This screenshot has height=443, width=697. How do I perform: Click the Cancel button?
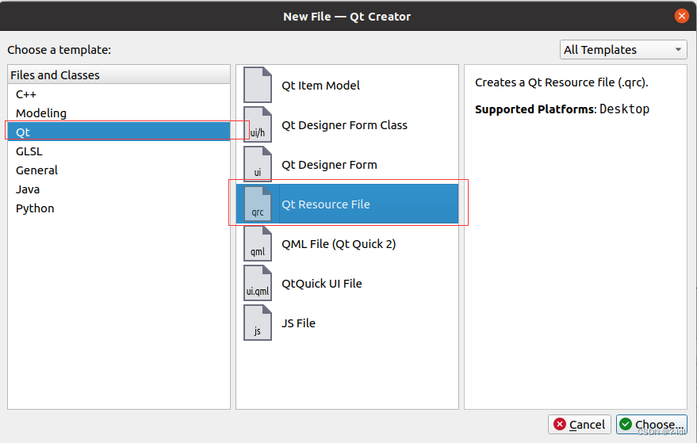[x=579, y=424]
